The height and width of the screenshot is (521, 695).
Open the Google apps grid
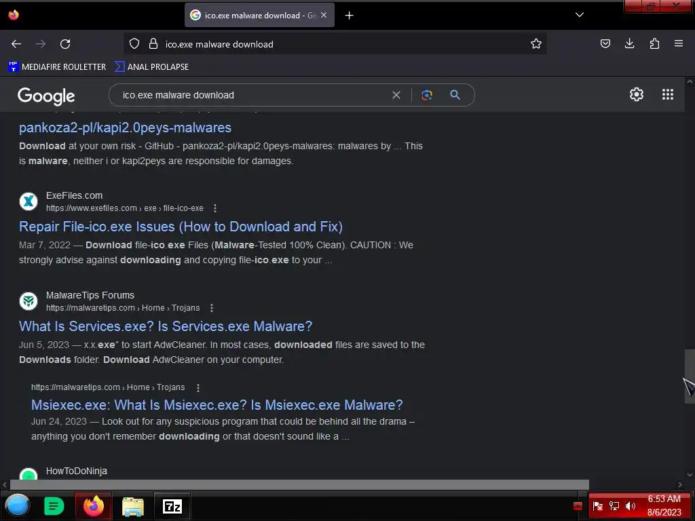coord(668,94)
